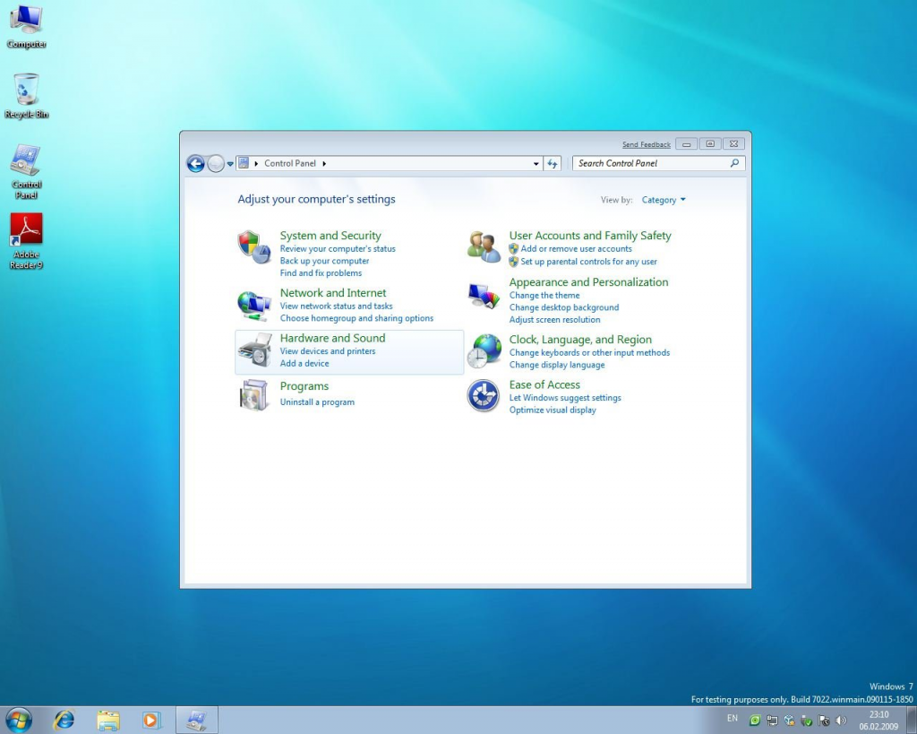The image size is (917, 734).
Task: Launch Windows Media Player from the taskbar
Action: pyautogui.click(x=151, y=720)
